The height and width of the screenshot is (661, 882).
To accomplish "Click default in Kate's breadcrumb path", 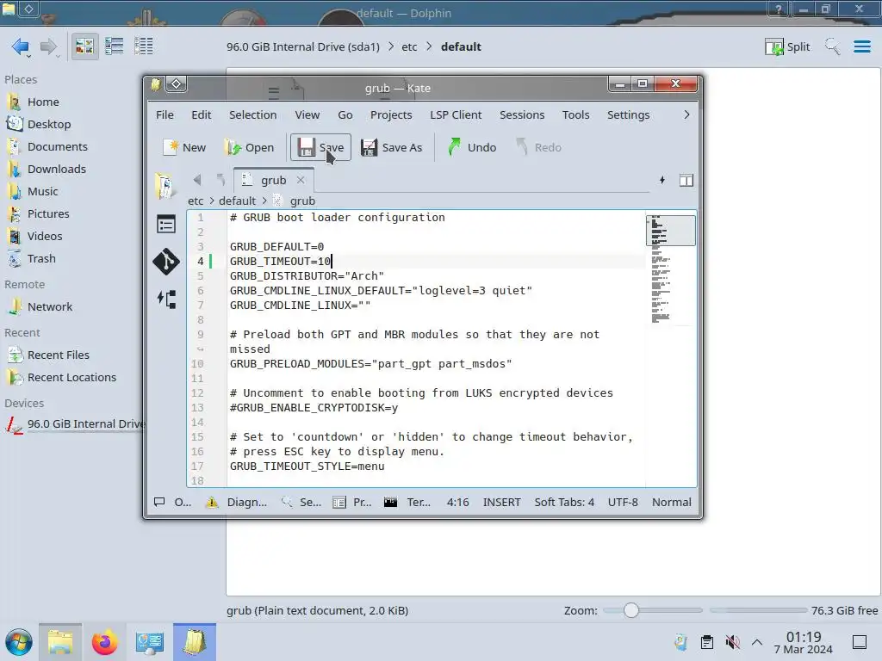I will (x=237, y=201).
